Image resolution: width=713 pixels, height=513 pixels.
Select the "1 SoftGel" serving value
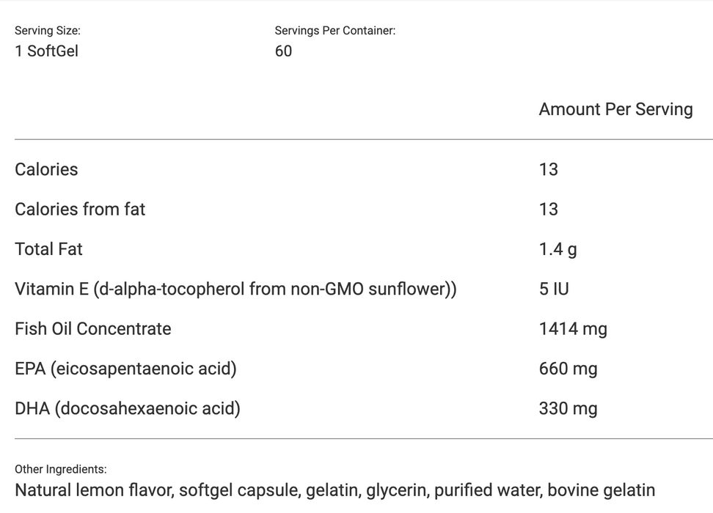coord(46,51)
